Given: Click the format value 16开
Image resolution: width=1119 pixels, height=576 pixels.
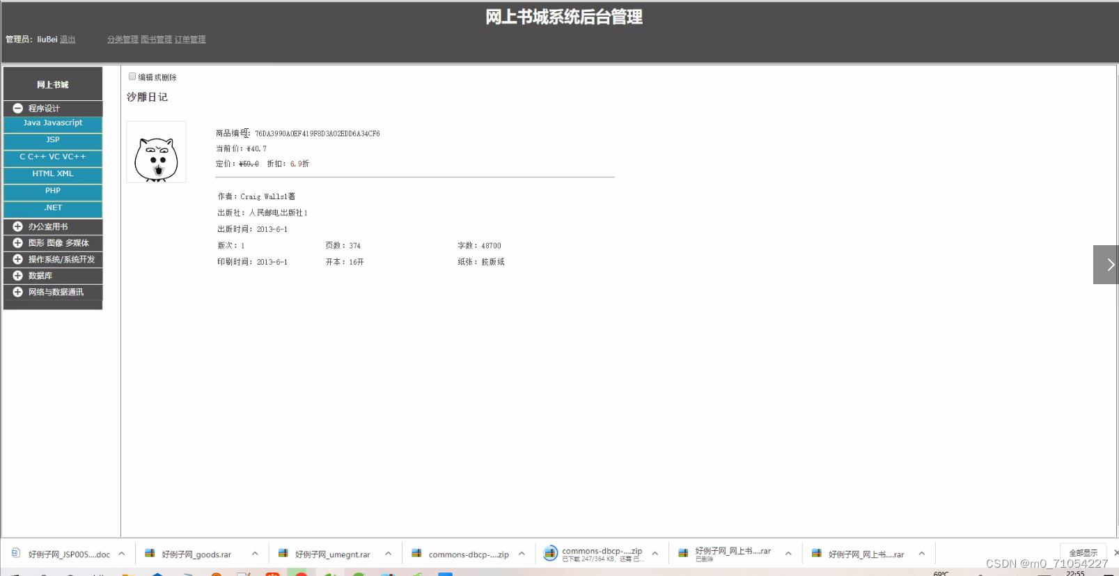Looking at the screenshot, I should tap(357, 263).
